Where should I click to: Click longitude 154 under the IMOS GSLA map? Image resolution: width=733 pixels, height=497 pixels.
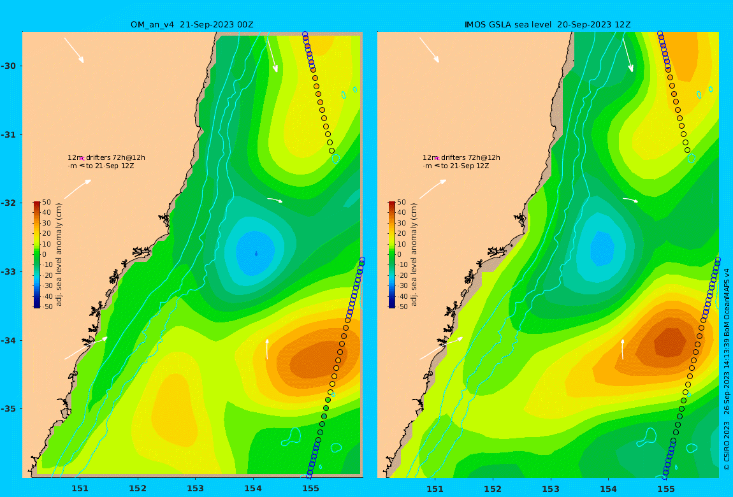pos(608,489)
